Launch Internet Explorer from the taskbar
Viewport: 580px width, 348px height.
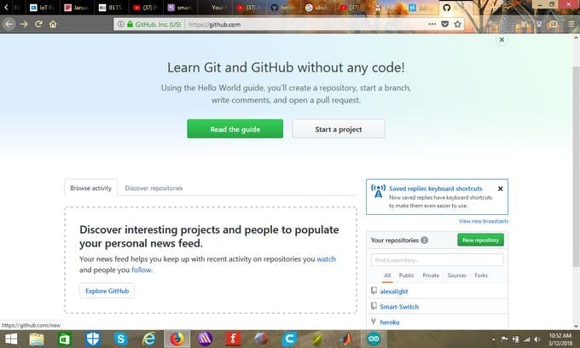tap(149, 339)
